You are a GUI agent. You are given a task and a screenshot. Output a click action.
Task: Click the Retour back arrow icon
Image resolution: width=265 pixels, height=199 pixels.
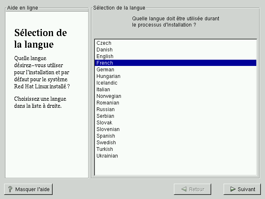(x=183, y=189)
